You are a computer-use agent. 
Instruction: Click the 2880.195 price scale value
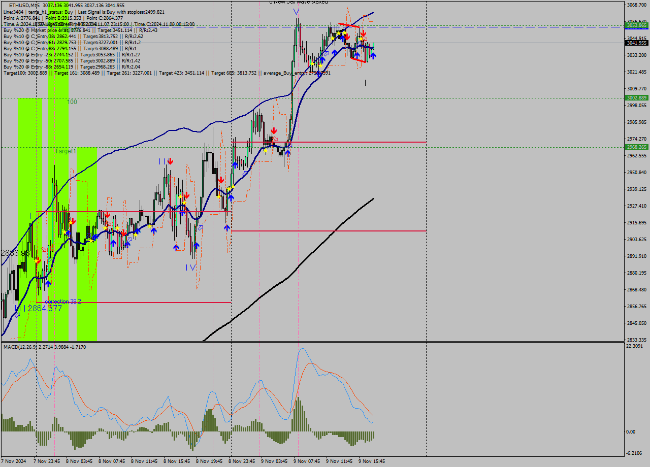pyautogui.click(x=636, y=273)
